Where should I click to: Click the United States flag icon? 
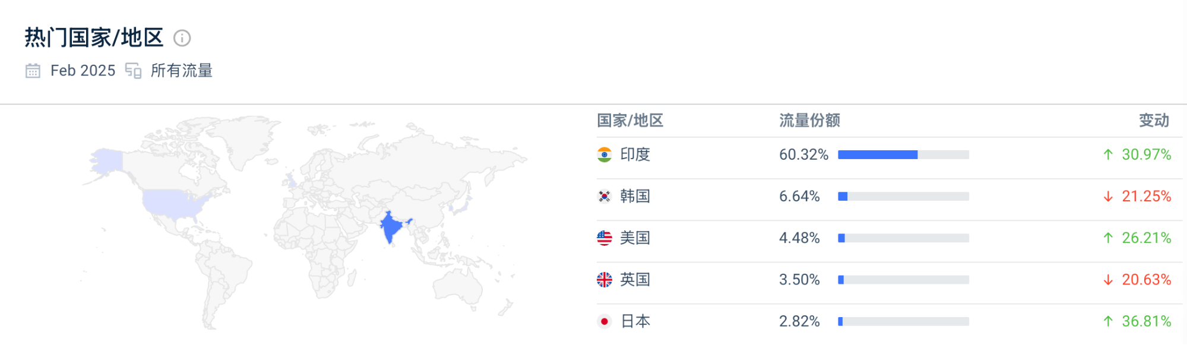[604, 238]
